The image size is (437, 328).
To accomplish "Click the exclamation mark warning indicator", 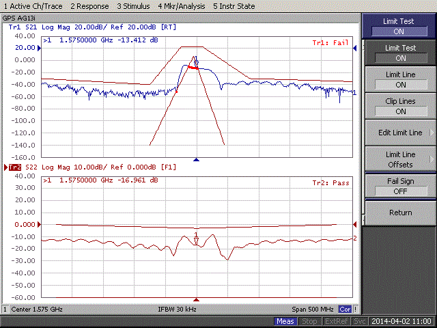I will click(355, 309).
